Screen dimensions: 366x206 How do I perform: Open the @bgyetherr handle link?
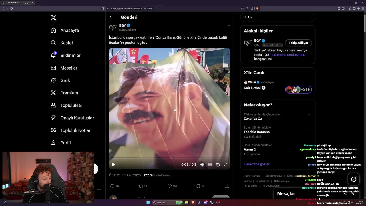[128, 30]
